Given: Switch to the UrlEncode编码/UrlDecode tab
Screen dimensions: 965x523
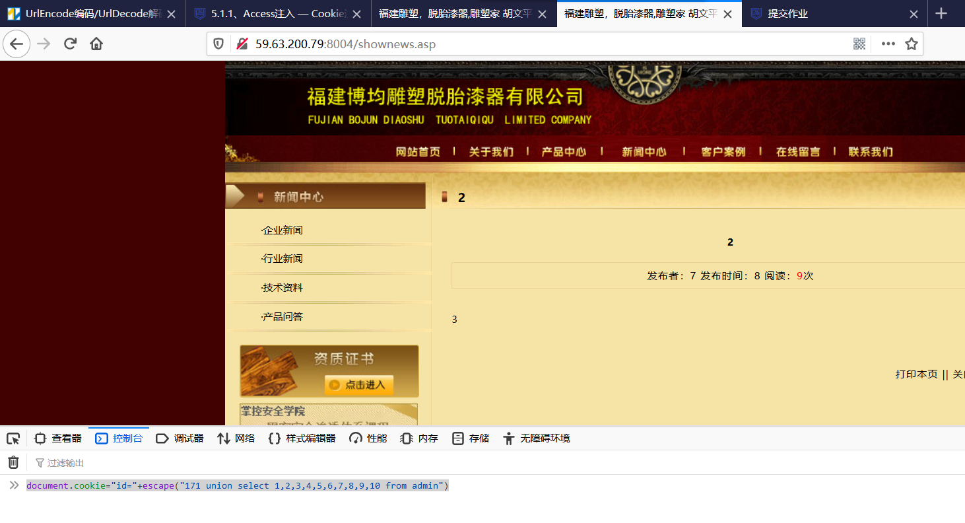Looking at the screenshot, I should (92, 14).
